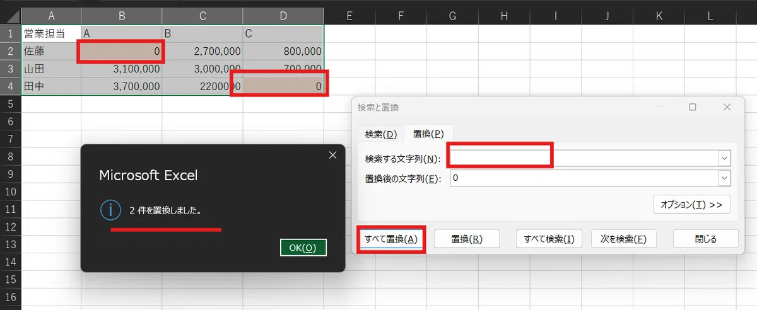
Task: Select column L header
Action: [710, 16]
